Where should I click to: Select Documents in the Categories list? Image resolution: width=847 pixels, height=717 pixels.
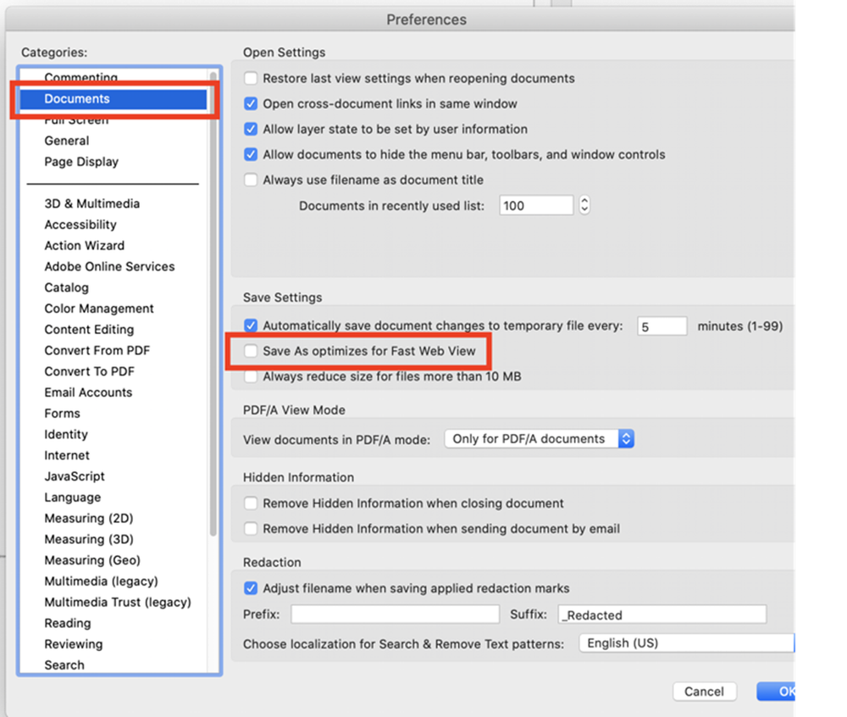click(x=76, y=99)
